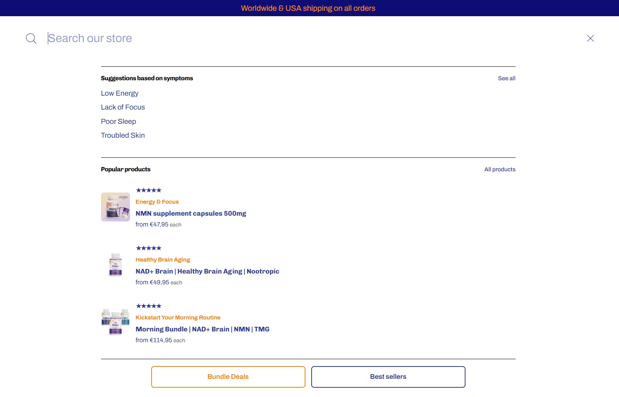Click the 'Healthy Brain Aging' category label

pos(162,260)
